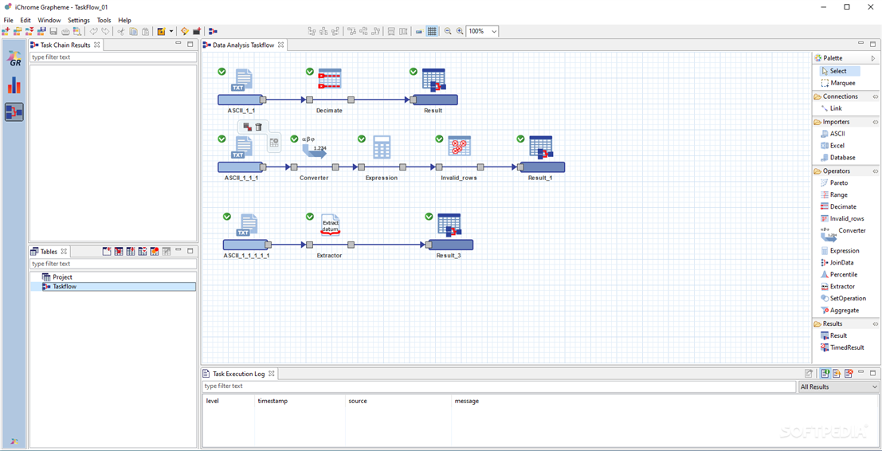Image resolution: width=882 pixels, height=451 pixels.
Task: Pick the Percentile operator from the Palette
Action: point(838,274)
